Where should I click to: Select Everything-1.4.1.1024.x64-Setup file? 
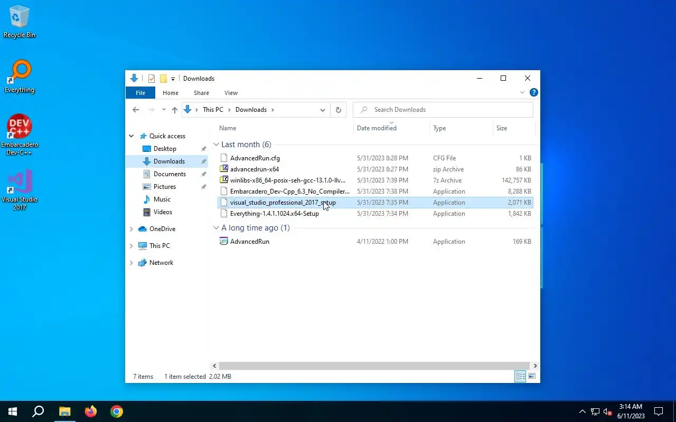click(x=375, y=214)
